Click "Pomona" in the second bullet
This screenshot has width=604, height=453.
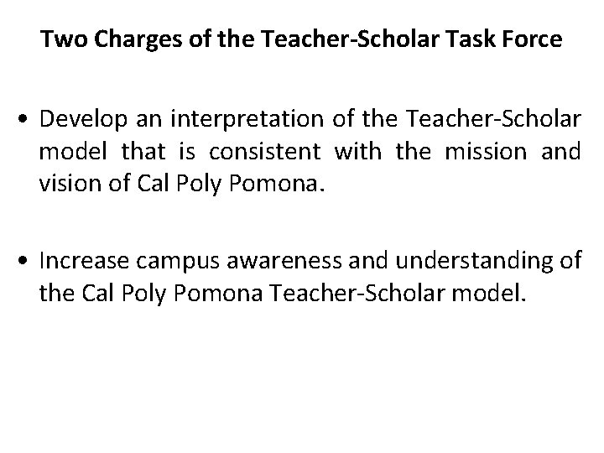(x=218, y=293)
